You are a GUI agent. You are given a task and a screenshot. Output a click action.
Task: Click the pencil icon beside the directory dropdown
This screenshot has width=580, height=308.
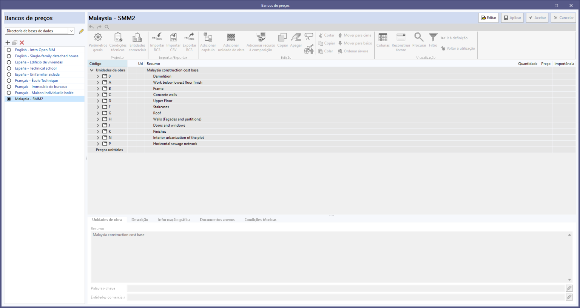[x=81, y=31]
